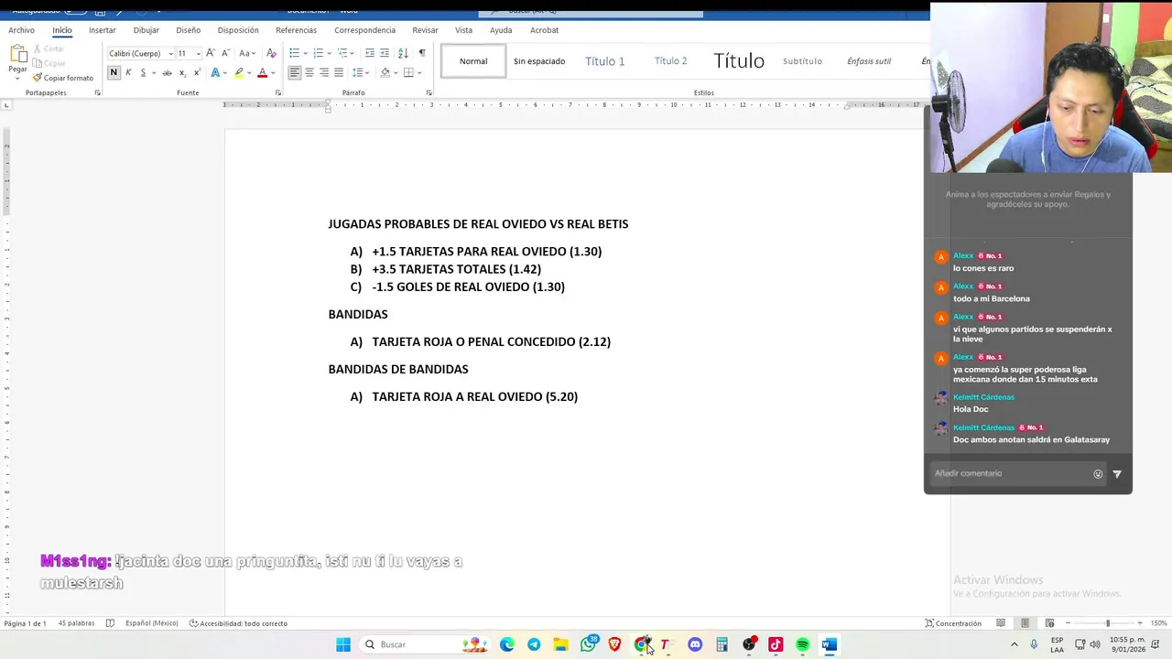Viewport: 1172px width, 659px height.
Task: Center align the paragraph
Action: (x=309, y=72)
